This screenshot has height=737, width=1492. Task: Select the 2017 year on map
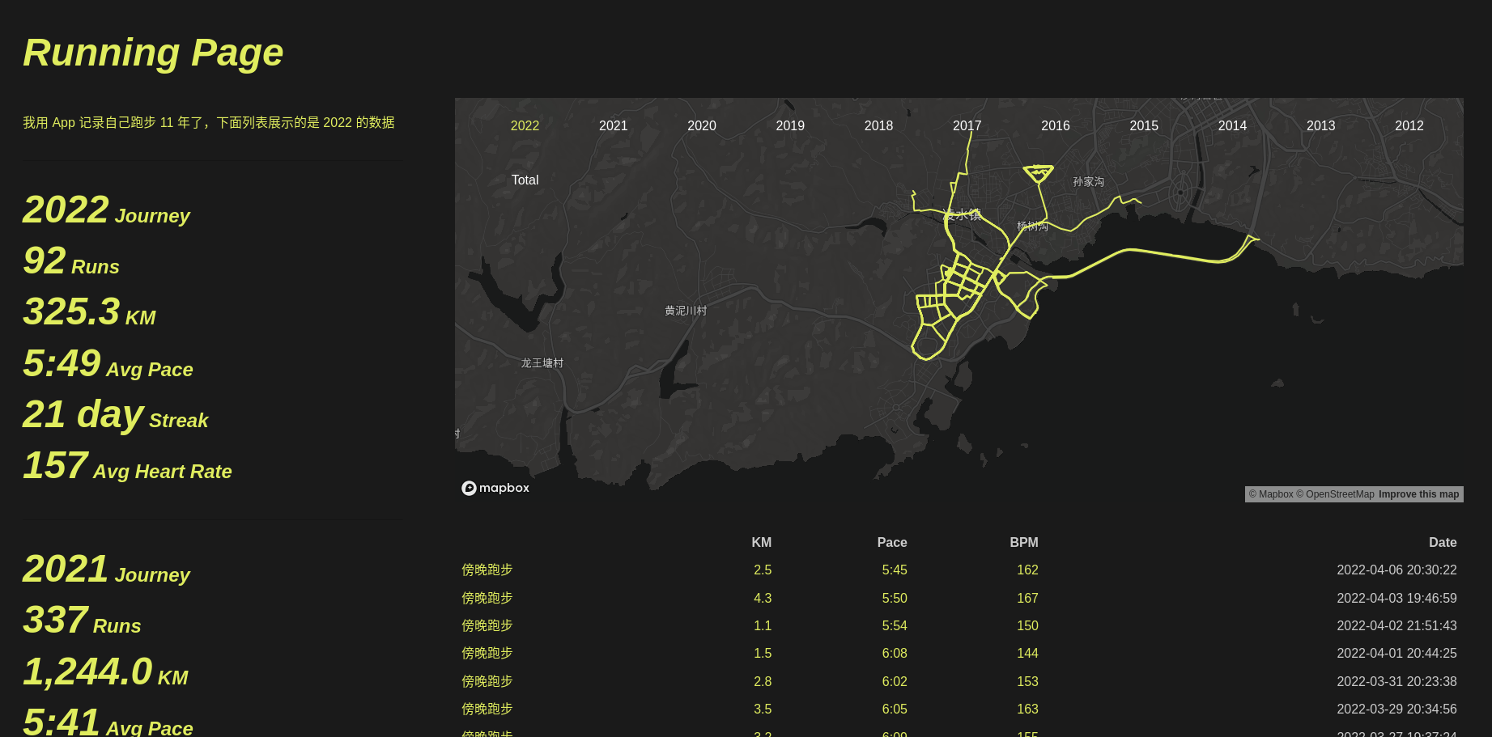967,125
